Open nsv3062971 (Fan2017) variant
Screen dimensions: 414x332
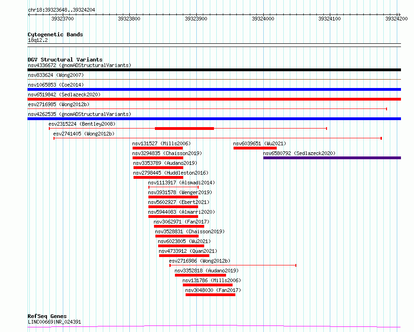[181, 222]
